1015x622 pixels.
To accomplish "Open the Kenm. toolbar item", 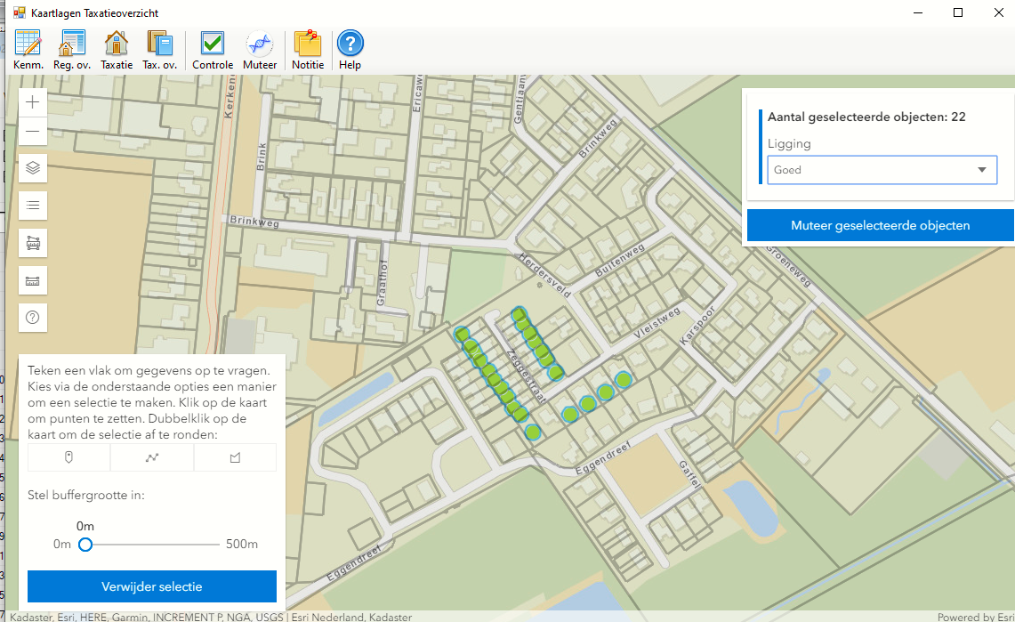I will point(28,50).
